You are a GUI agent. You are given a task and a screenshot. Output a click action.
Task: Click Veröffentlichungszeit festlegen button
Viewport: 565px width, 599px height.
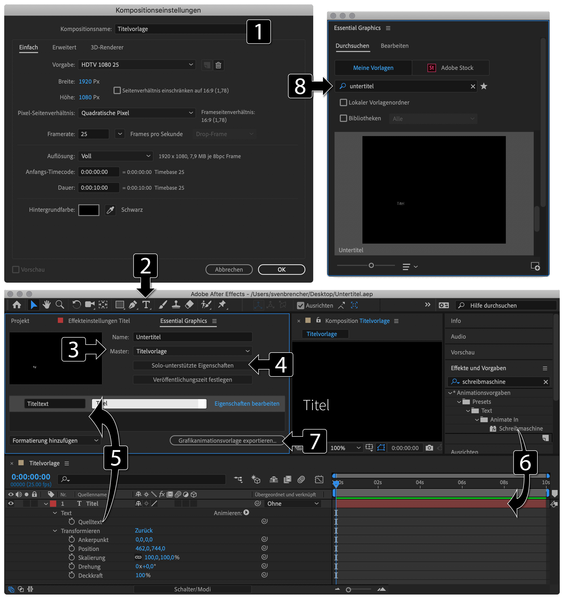tap(193, 380)
